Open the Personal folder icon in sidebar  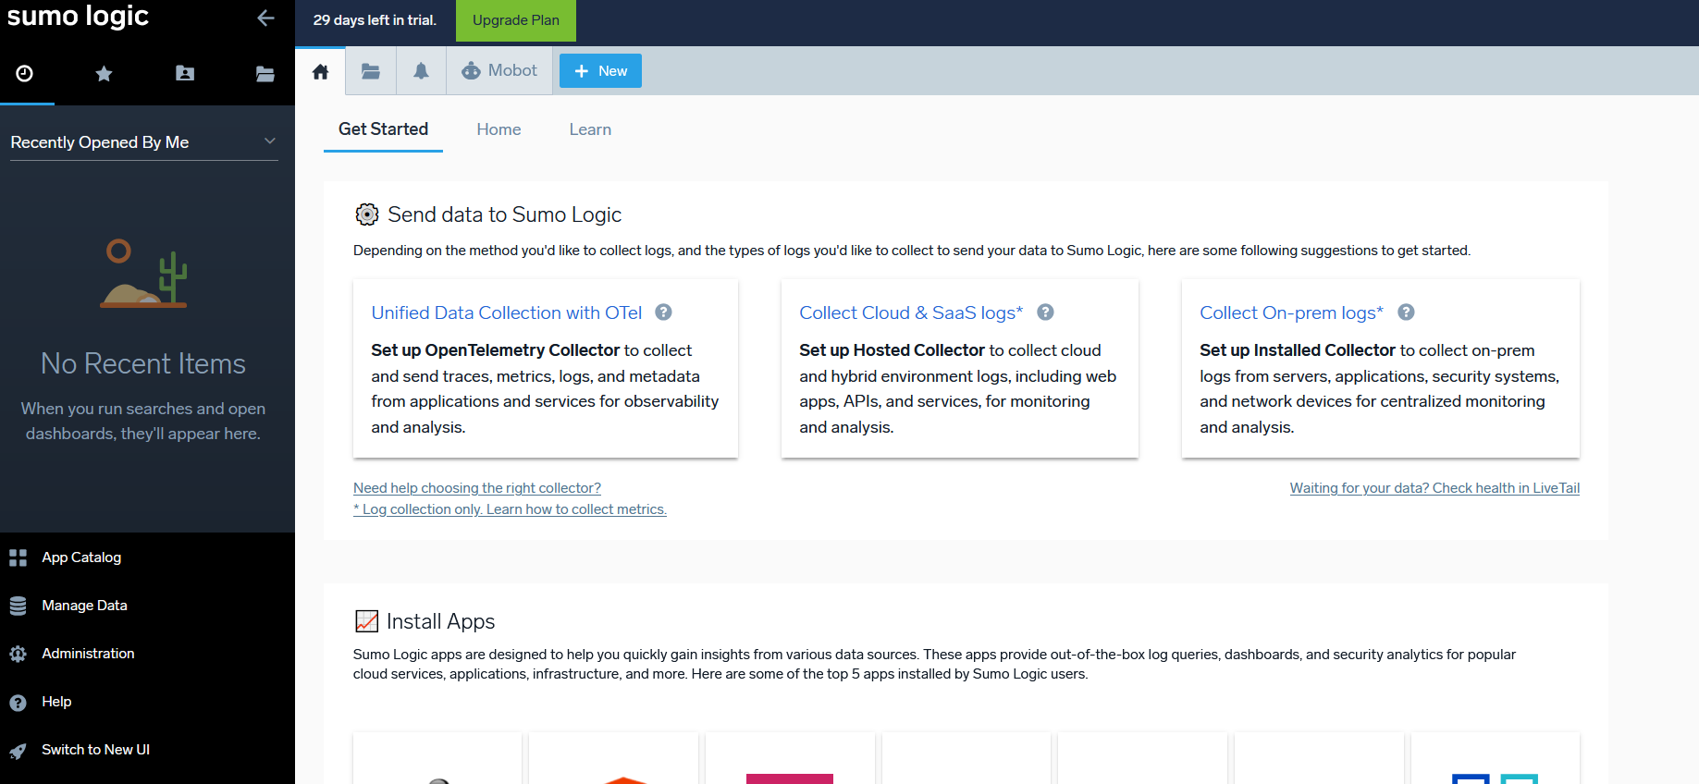click(x=185, y=73)
